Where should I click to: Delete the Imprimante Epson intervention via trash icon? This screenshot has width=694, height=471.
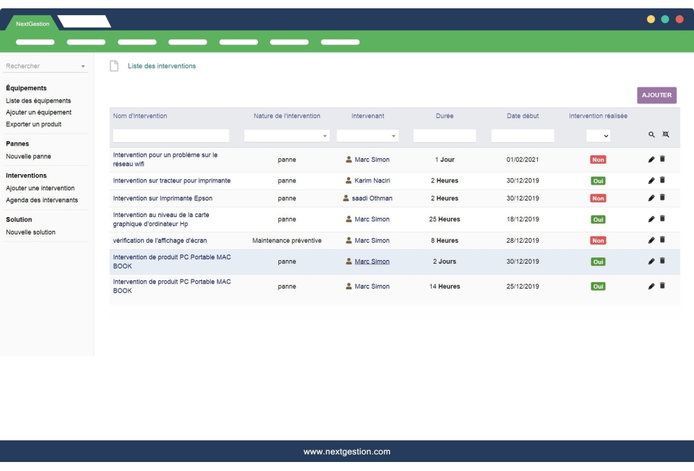pyautogui.click(x=662, y=198)
